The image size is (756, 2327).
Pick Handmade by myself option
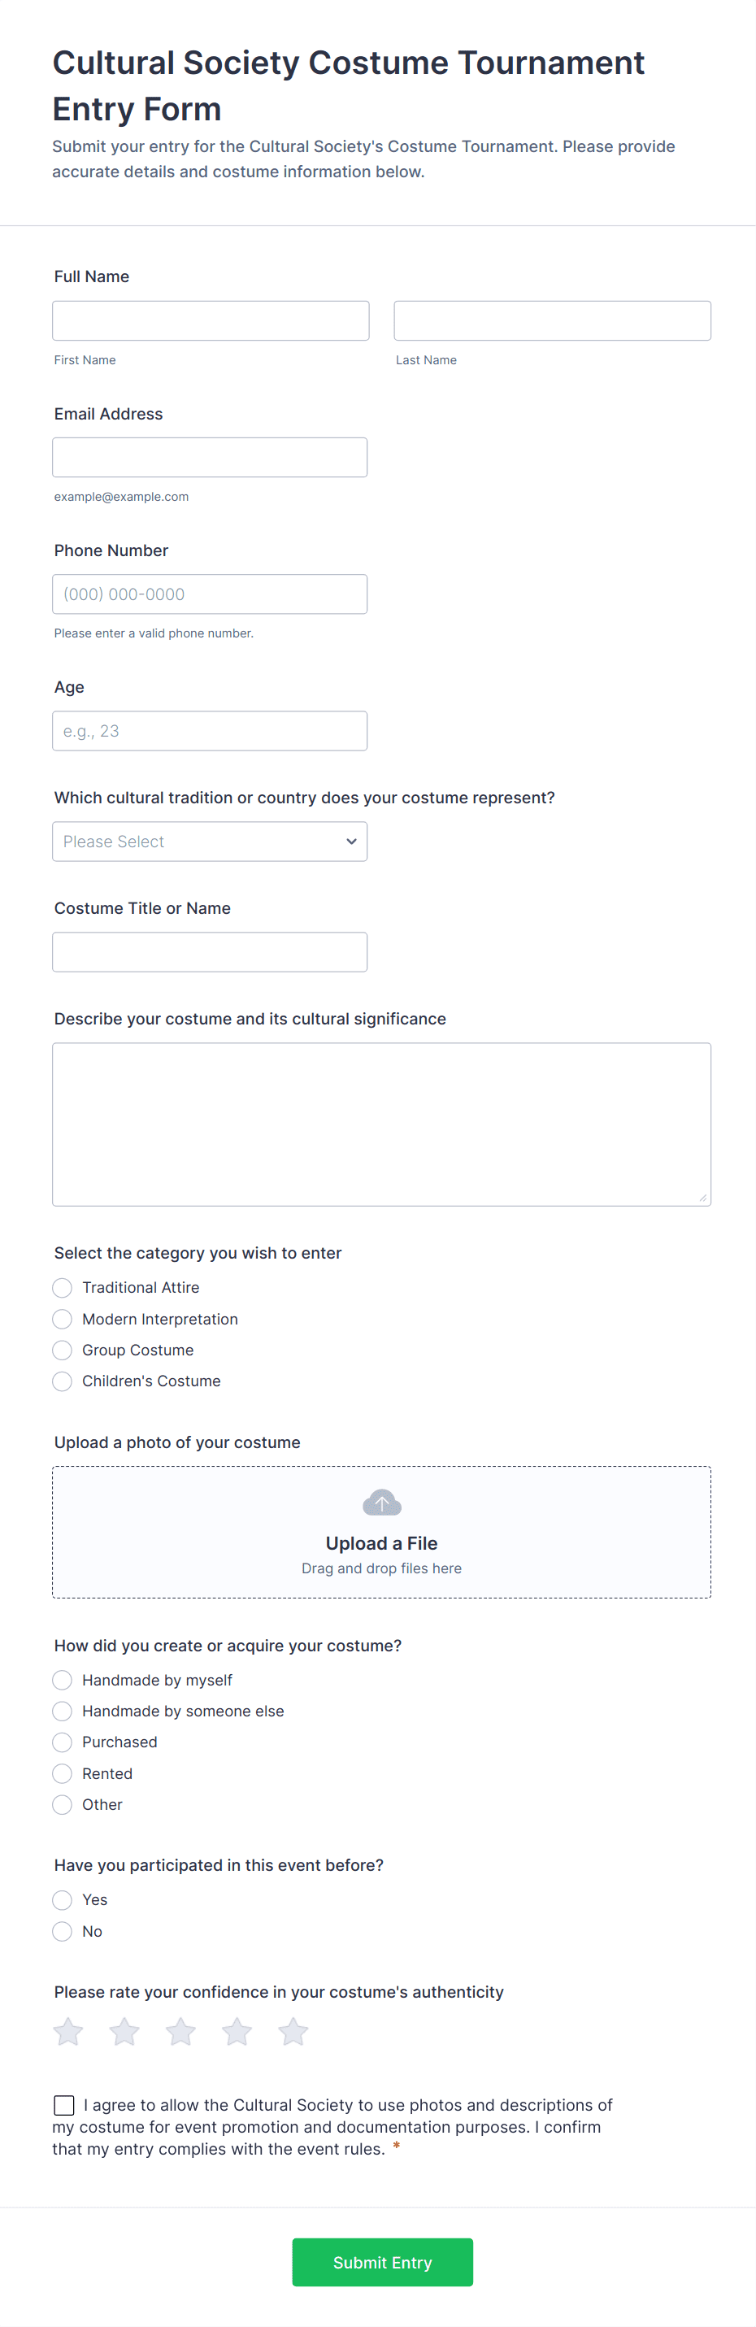(63, 1679)
